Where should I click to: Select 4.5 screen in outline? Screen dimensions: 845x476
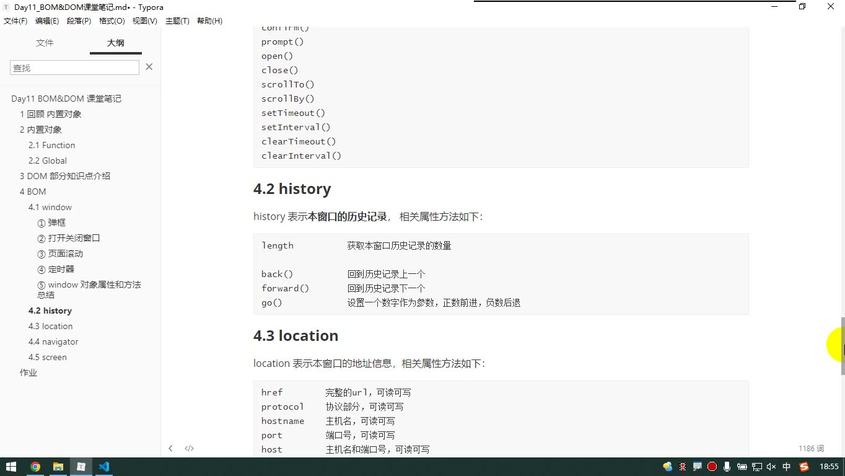pyautogui.click(x=48, y=357)
